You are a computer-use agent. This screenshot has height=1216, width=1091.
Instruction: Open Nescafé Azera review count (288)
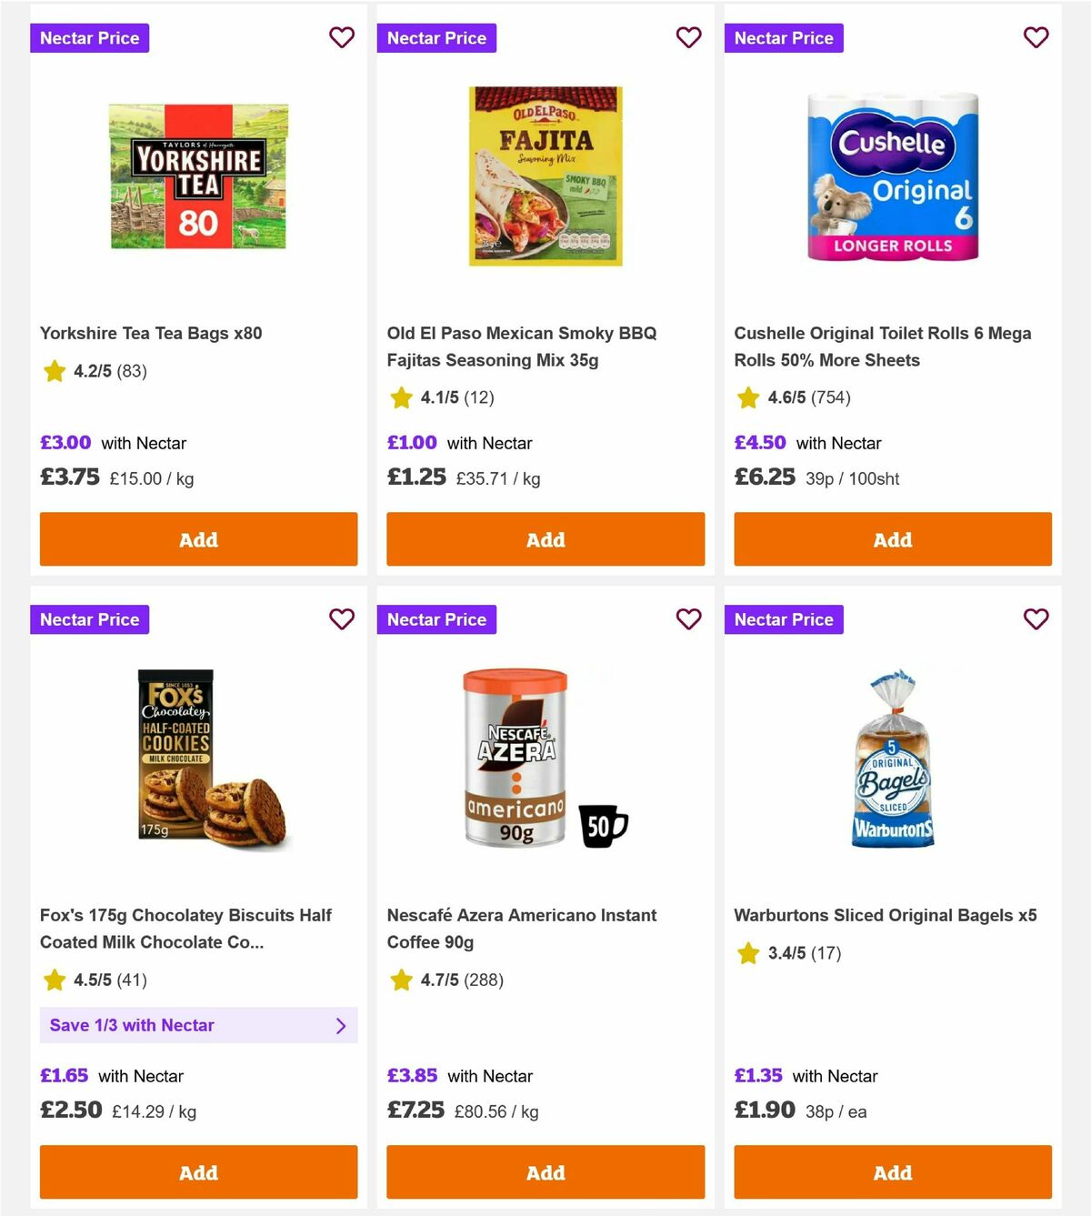484,980
